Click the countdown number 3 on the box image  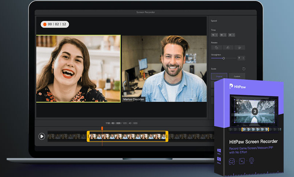[x=255, y=111]
